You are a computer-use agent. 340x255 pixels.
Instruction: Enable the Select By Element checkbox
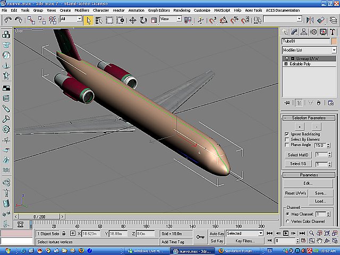(287, 139)
